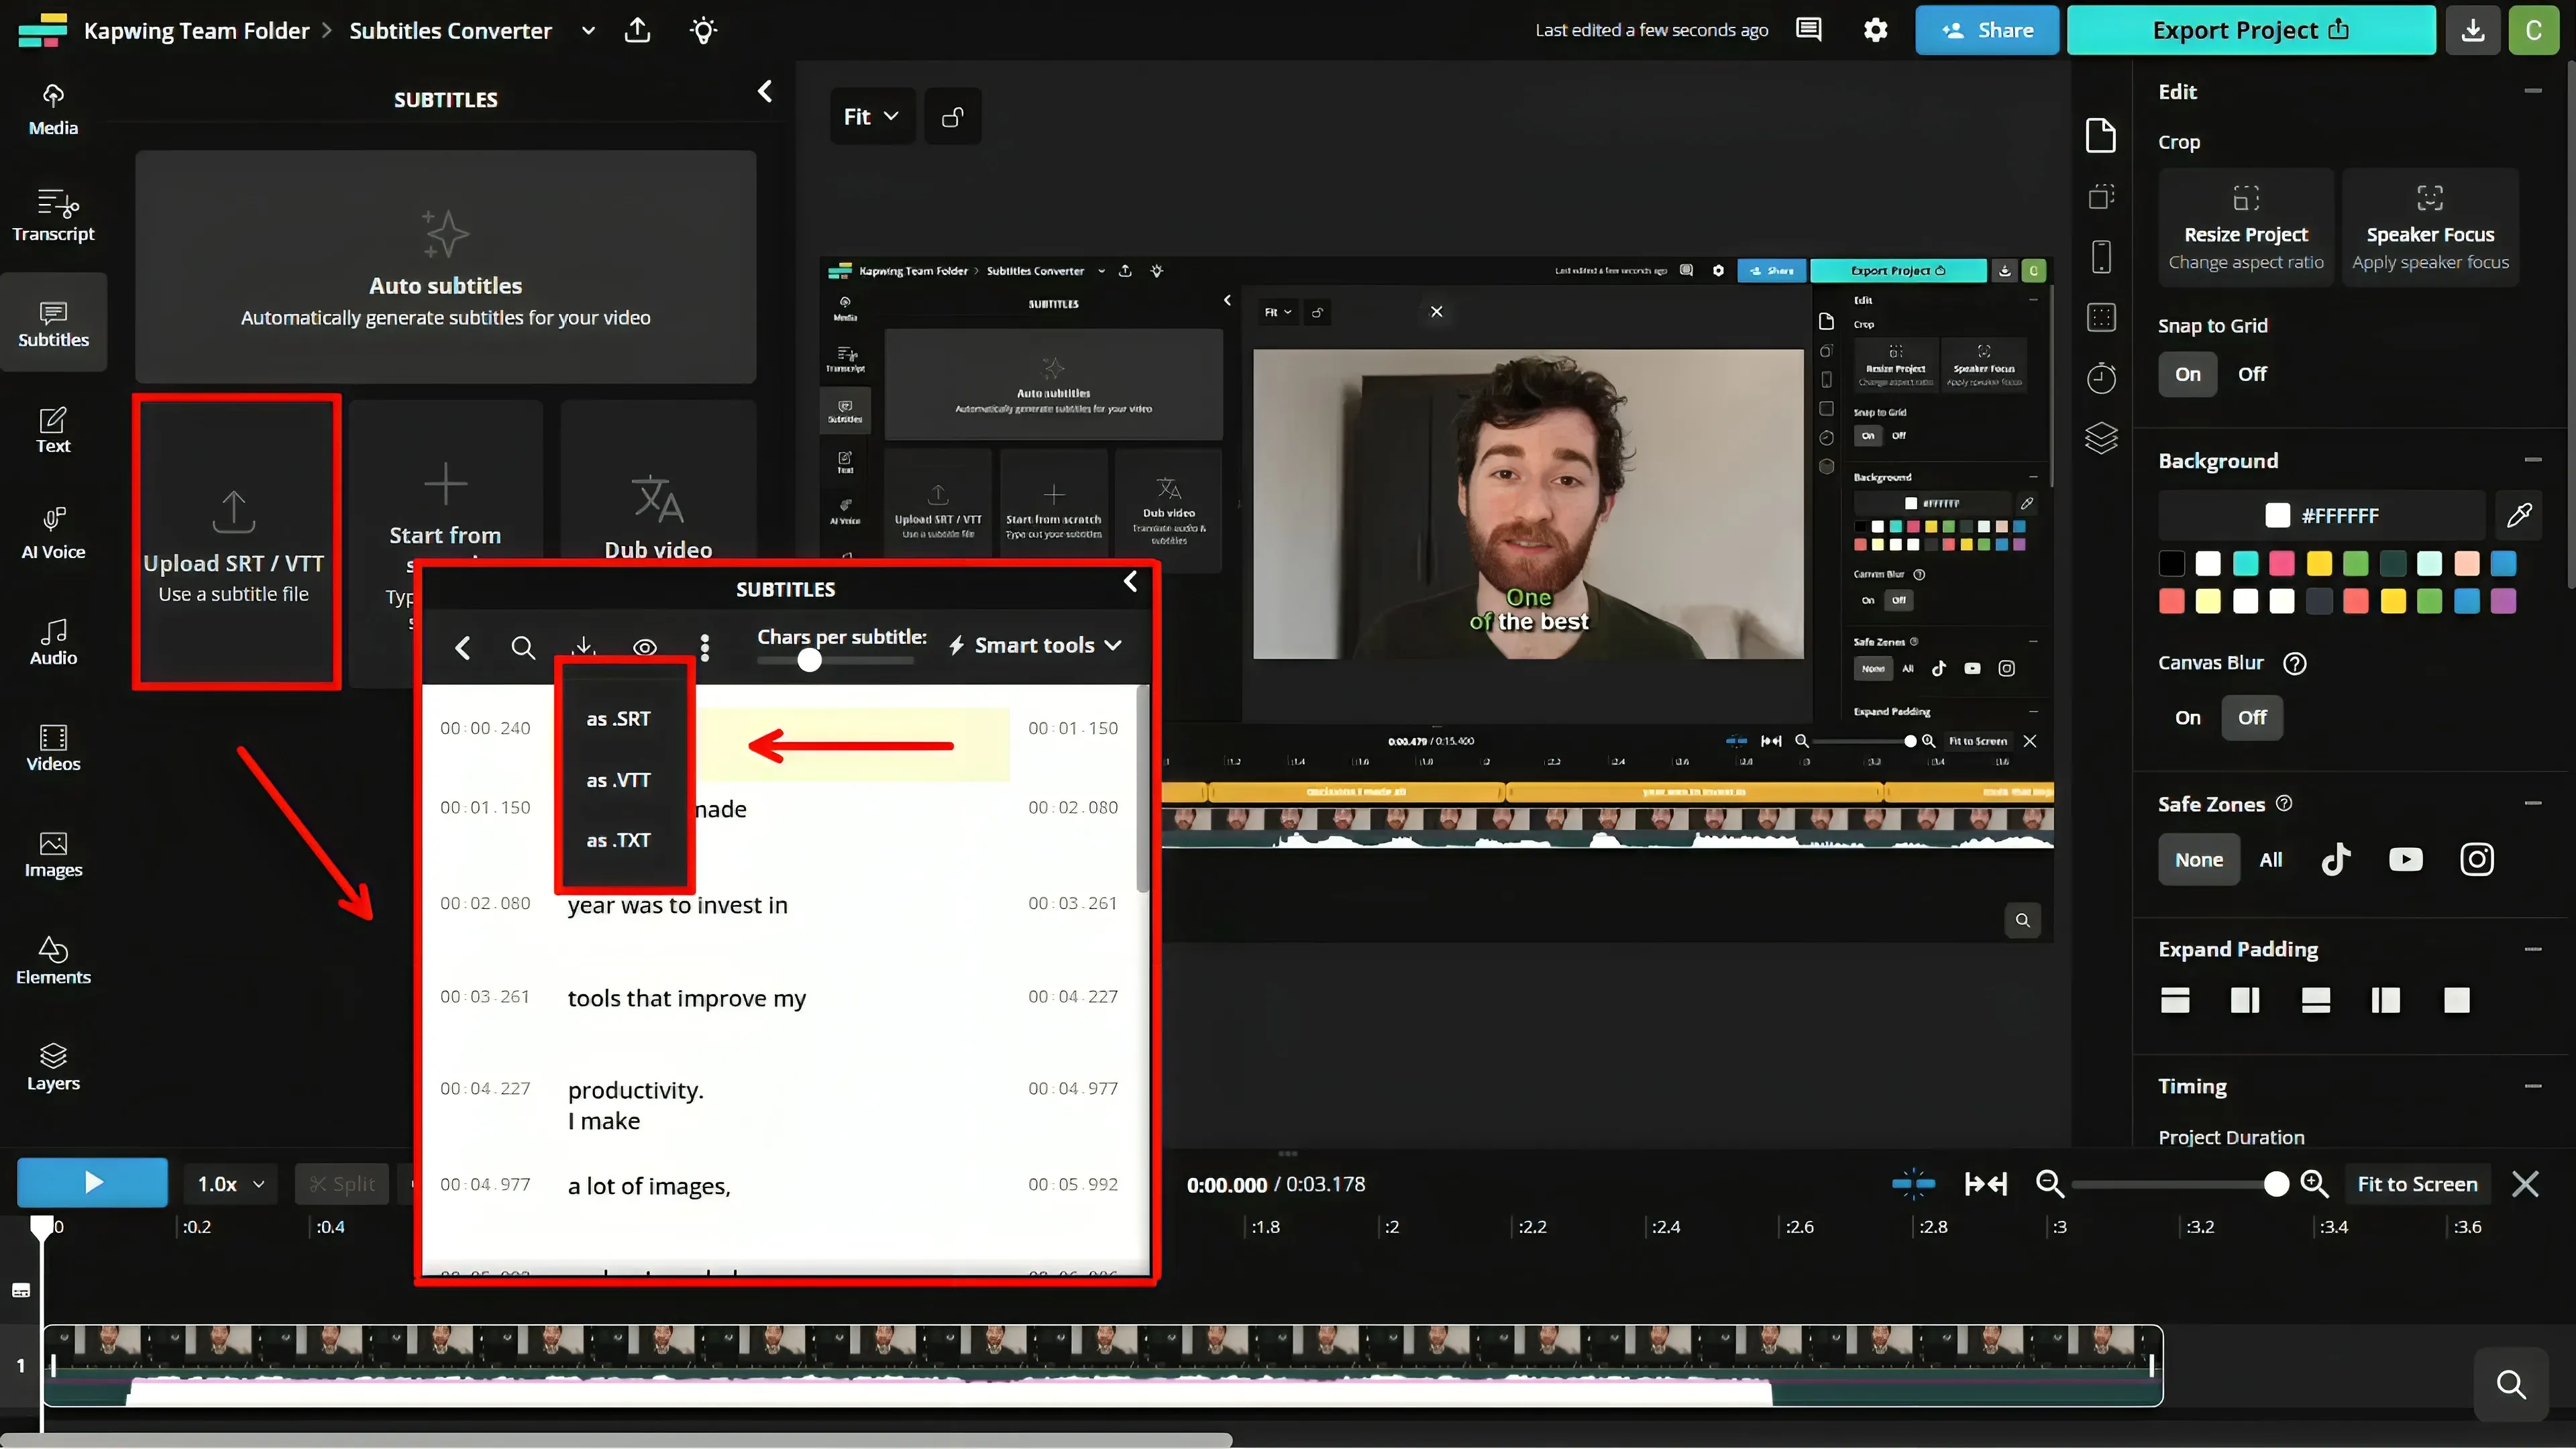Select the 'as .VTT' export option
The width and height of the screenshot is (2576, 1449).
[x=618, y=779]
